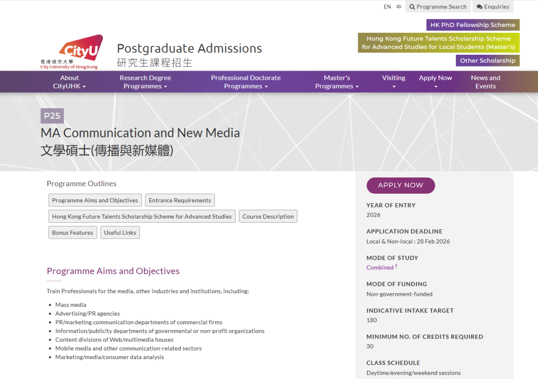
Task: Switch language to EN
Action: [387, 7]
